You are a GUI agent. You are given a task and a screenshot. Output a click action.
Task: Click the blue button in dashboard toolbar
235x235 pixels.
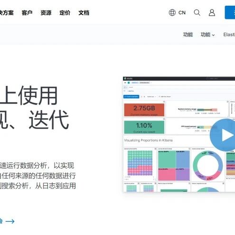coord(131,96)
